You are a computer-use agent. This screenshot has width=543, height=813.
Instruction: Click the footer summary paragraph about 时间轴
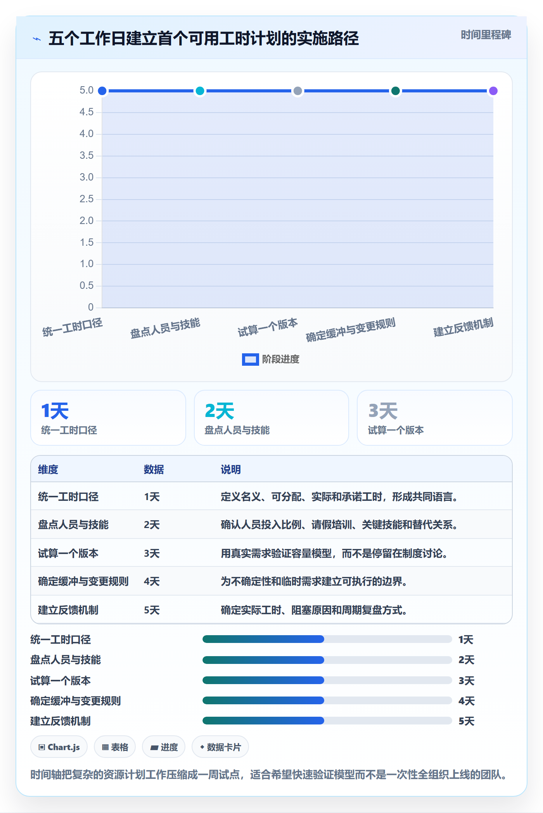268,775
